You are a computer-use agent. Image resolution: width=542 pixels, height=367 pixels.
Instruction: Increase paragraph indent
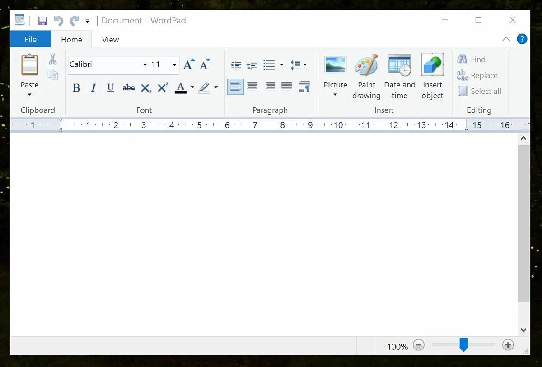click(252, 65)
